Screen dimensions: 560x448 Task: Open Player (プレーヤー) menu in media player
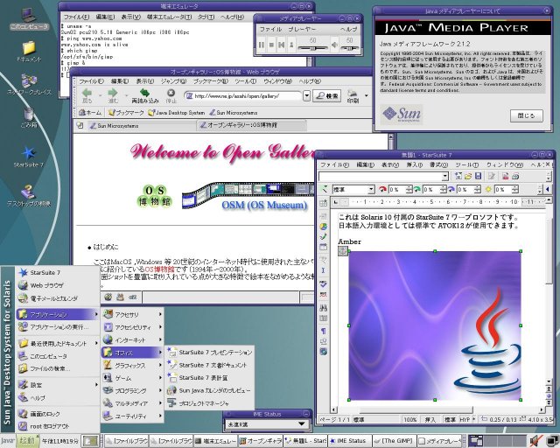click(302, 29)
